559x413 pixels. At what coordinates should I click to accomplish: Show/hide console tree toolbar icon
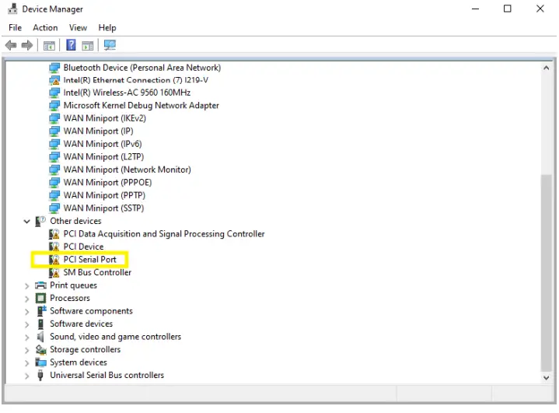pyautogui.click(x=49, y=46)
